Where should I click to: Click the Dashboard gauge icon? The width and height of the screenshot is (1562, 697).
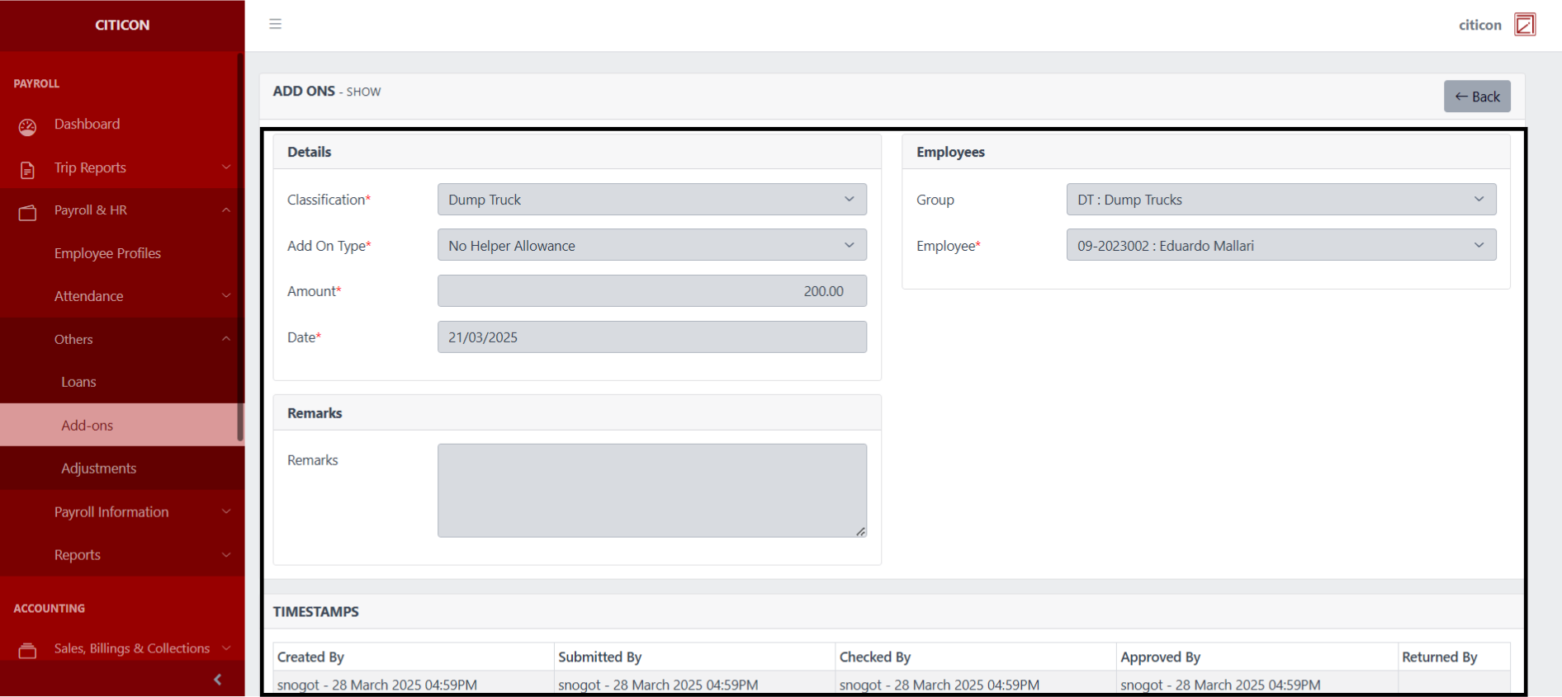(27, 126)
